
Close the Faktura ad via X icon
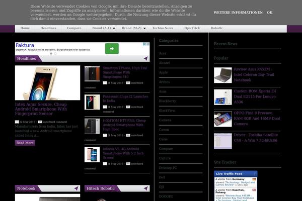148,44
